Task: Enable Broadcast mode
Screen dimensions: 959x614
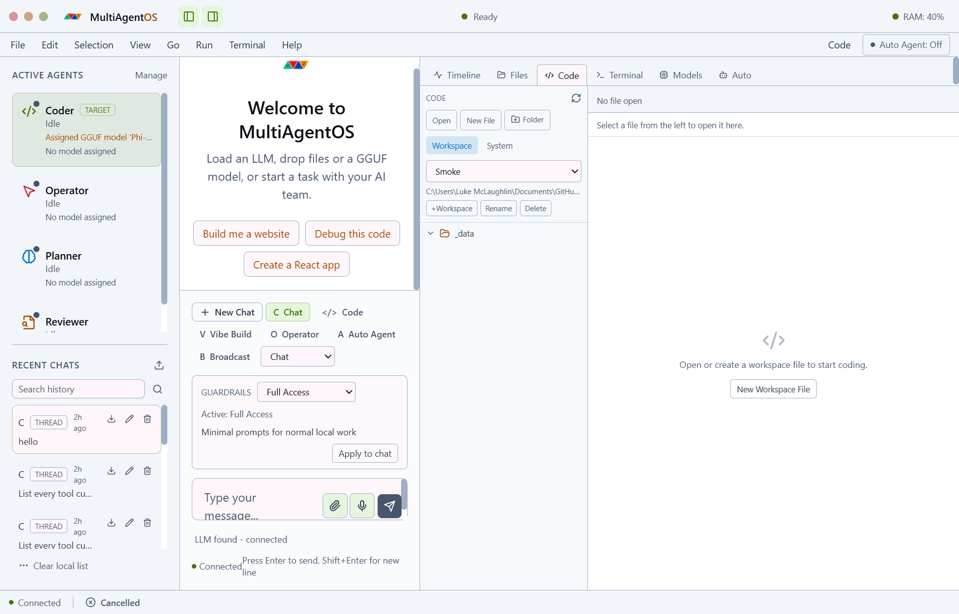Action: click(225, 357)
